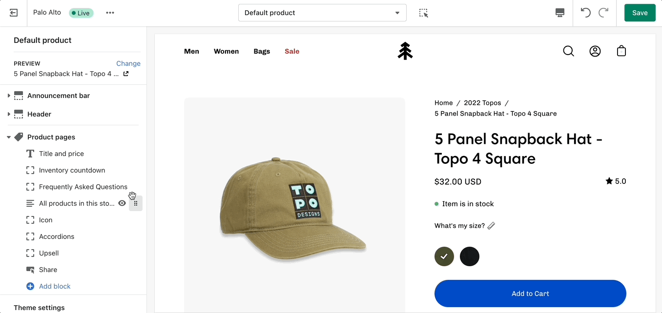
Task: Click the Add block link
Action: 54,286
